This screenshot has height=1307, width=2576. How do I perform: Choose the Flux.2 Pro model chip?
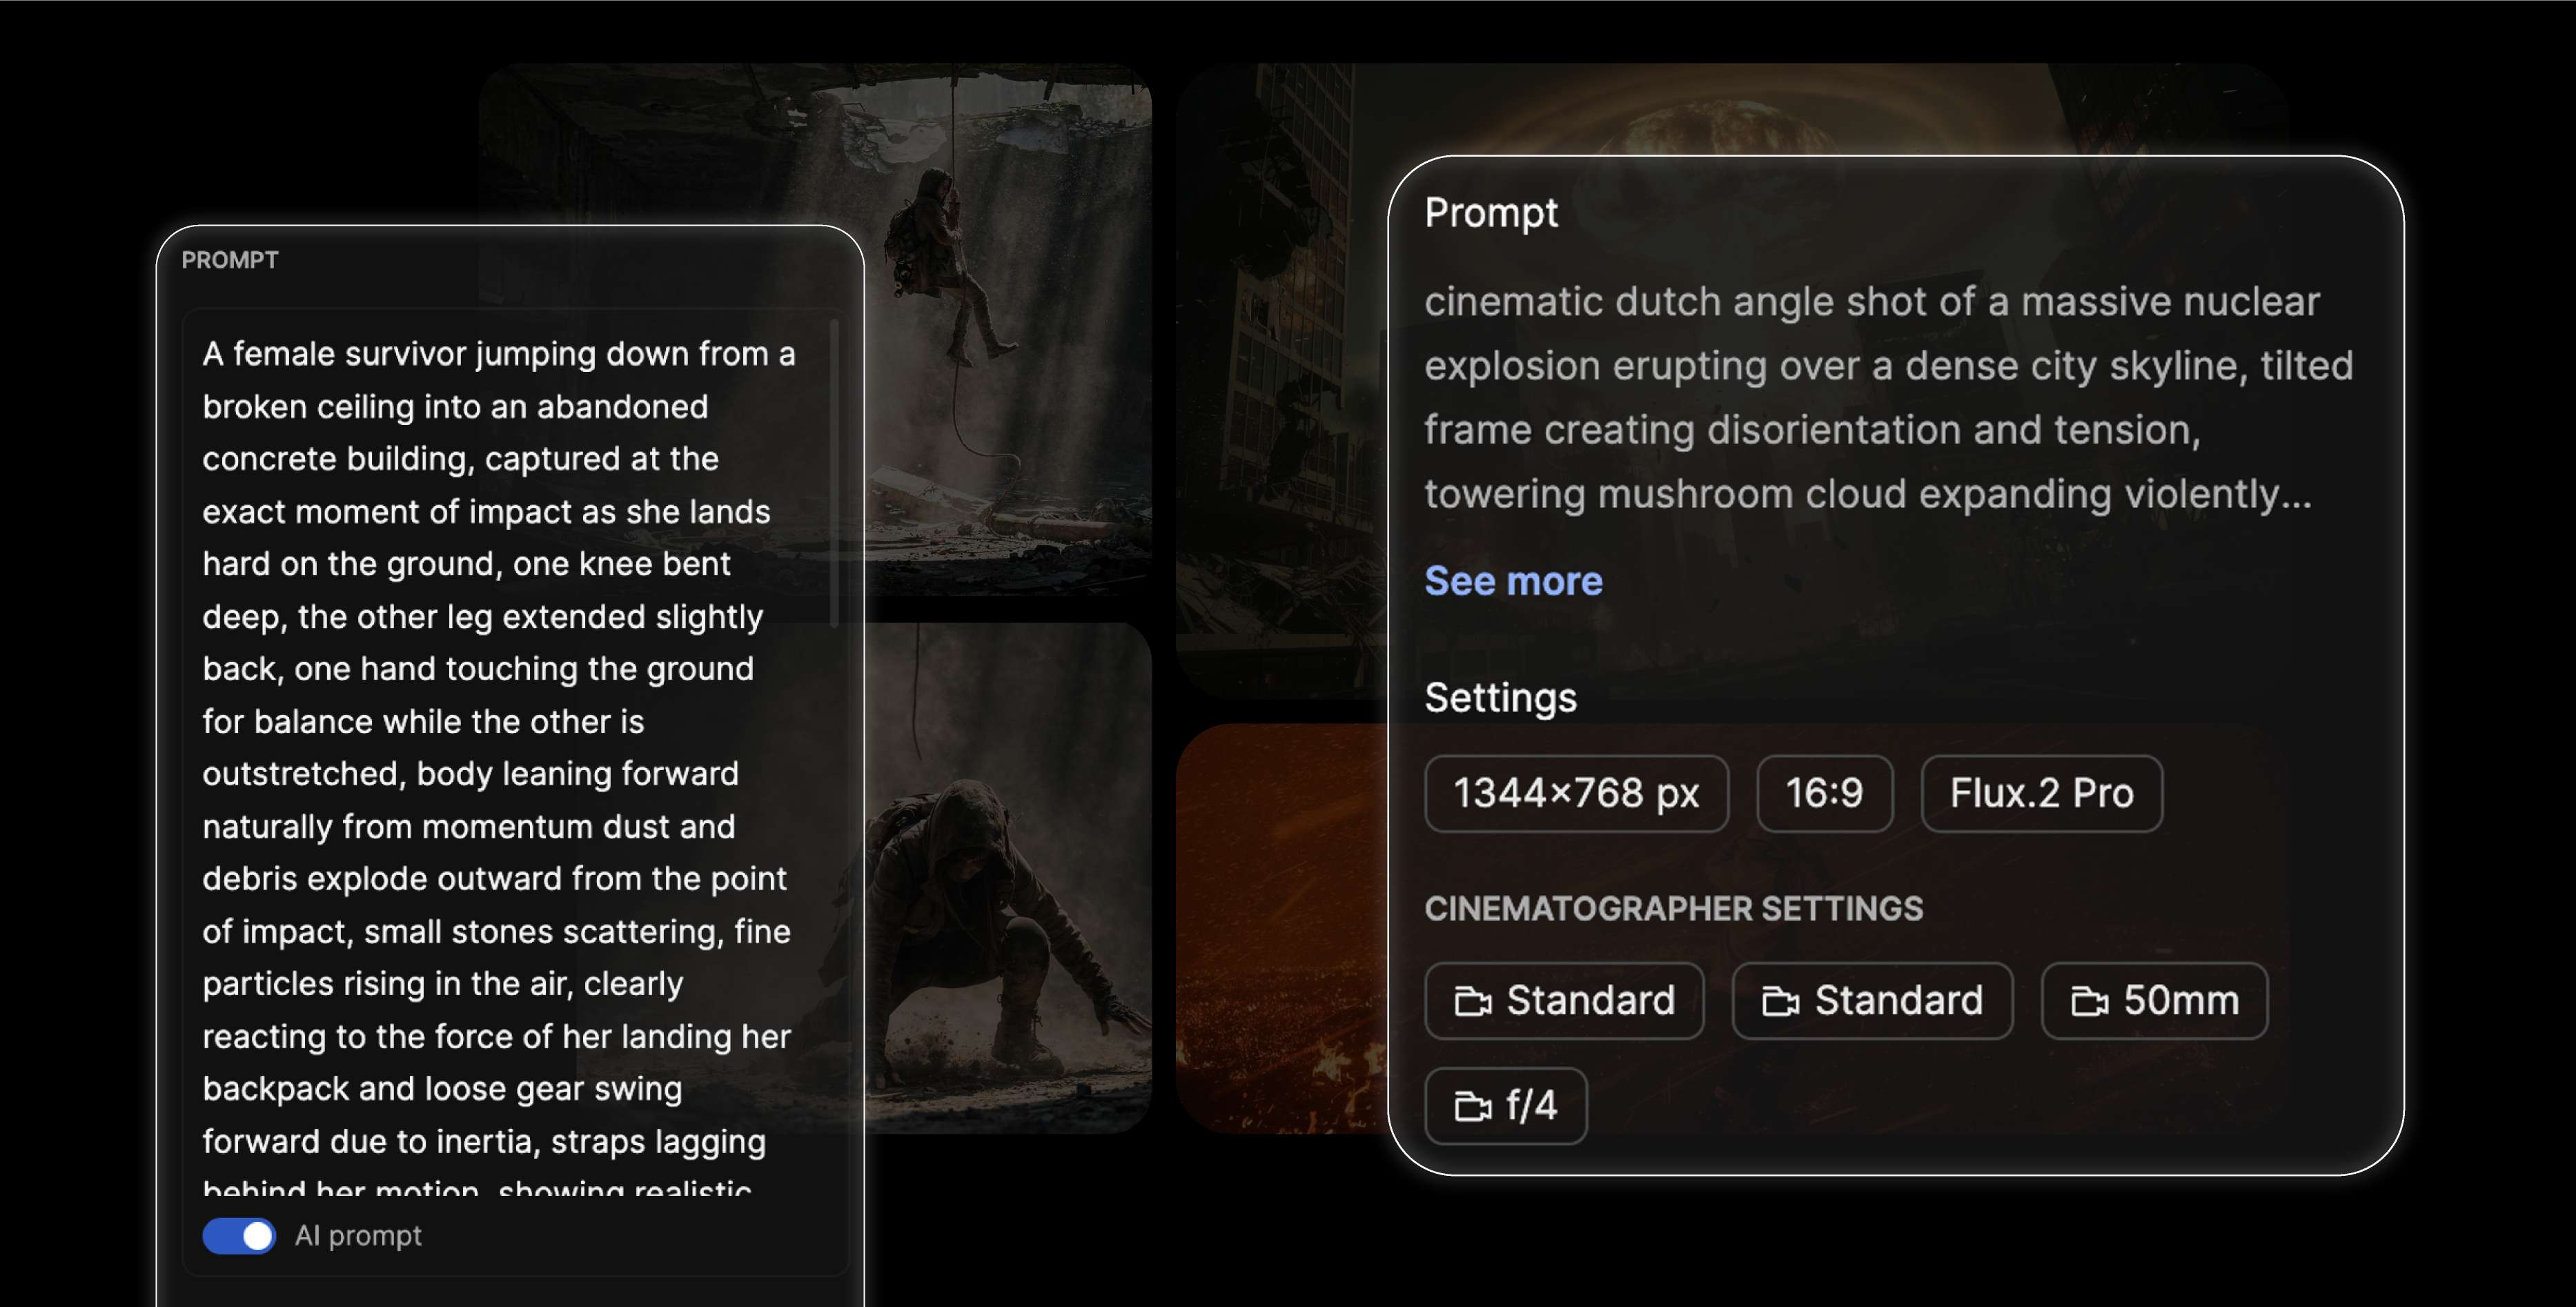point(2041,794)
